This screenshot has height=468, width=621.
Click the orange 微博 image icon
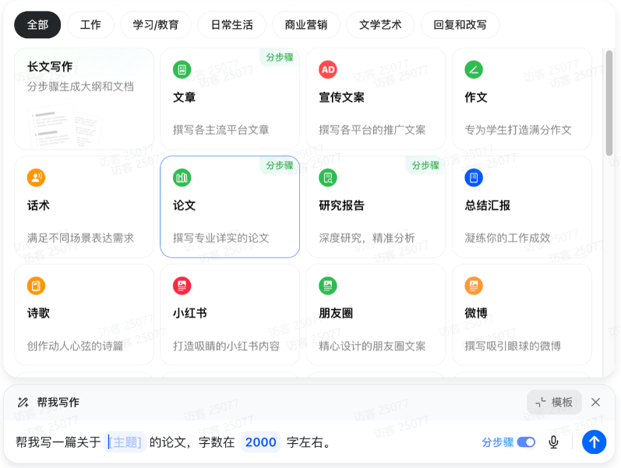pyautogui.click(x=474, y=286)
